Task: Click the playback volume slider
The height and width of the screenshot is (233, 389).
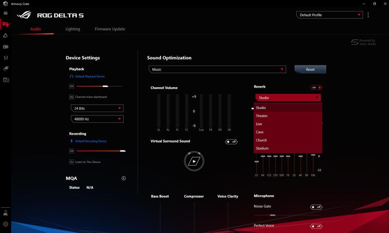Action: 99,86
